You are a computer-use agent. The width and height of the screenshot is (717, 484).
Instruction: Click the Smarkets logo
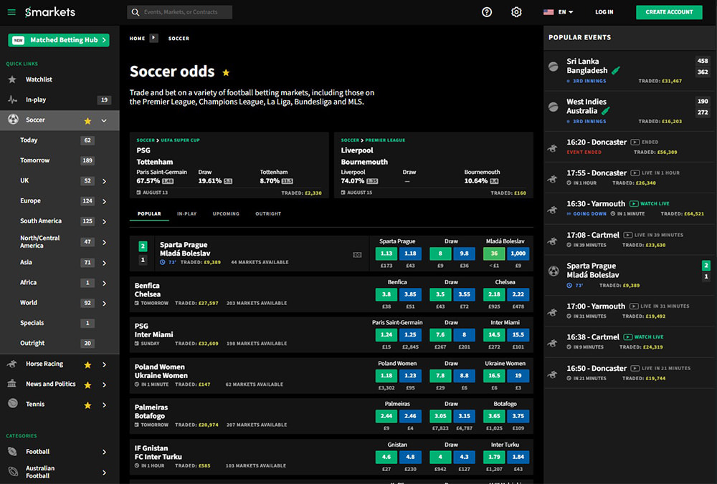(50, 12)
